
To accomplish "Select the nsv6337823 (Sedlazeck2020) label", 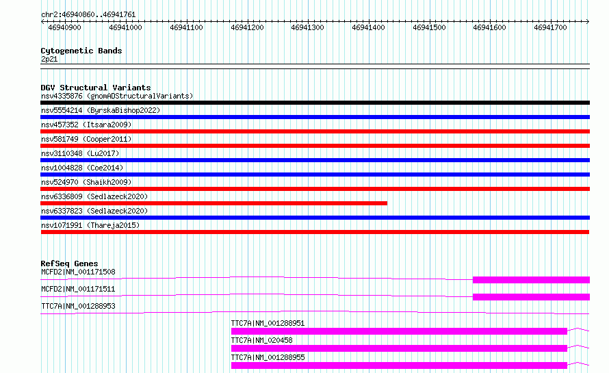I will pyautogui.click(x=94, y=211).
